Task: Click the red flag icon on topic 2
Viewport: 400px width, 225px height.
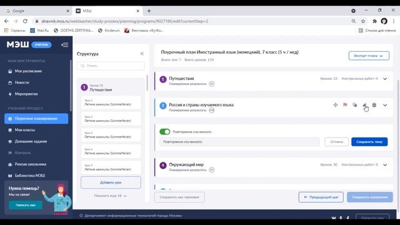Action: pos(345,105)
